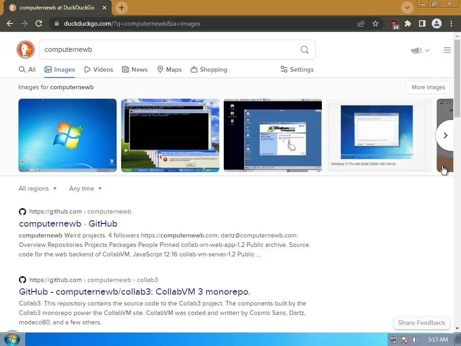Image resolution: width=461 pixels, height=346 pixels.
Task: Open the Windows Start orb
Action: [12, 339]
